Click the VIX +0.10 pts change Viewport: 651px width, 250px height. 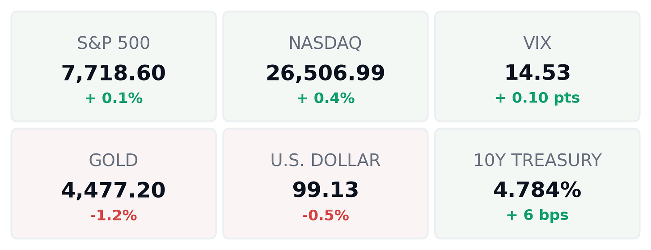[537, 98]
